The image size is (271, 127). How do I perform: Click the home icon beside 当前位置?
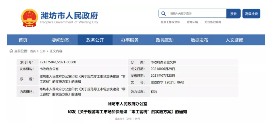[x=11, y=51]
